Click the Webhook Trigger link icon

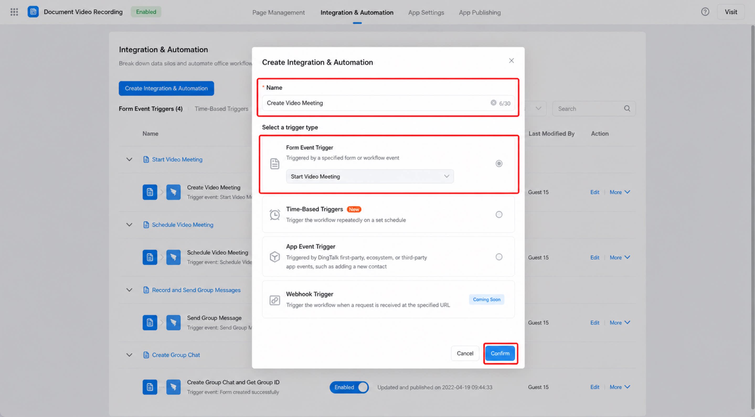275,300
